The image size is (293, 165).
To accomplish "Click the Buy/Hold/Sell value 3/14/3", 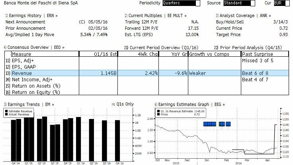I will pyautogui.click(x=281, y=22).
